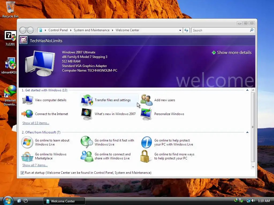This screenshot has width=274, height=205.
Task: Uncheck the Run at startup checkbox
Action: pyautogui.click(x=22, y=173)
